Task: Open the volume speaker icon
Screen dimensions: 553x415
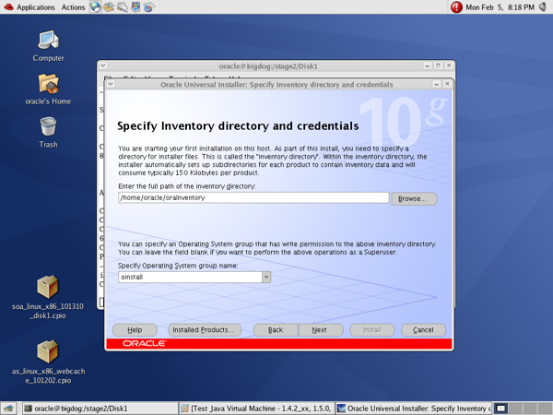Action: (x=543, y=7)
